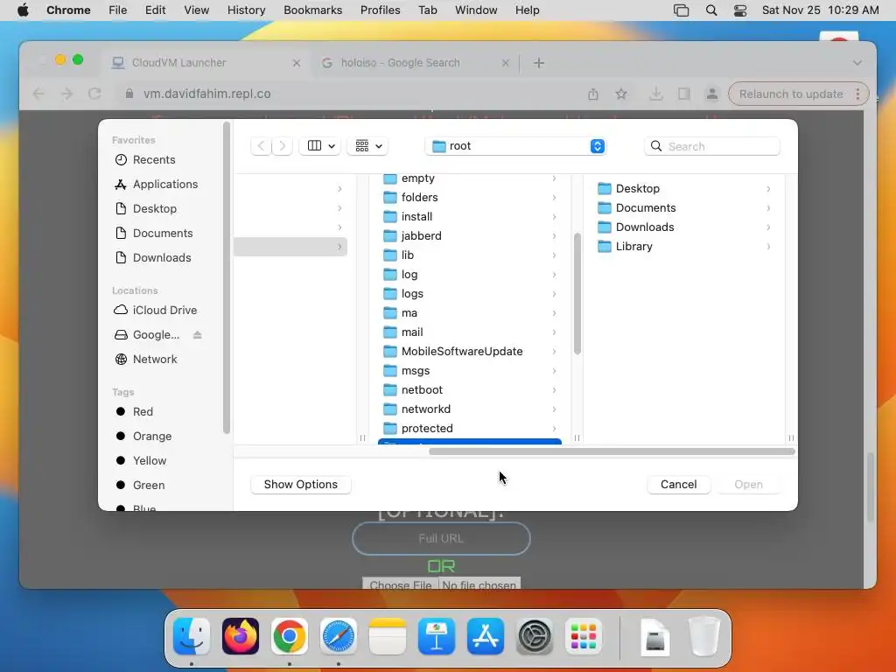Reload the page in Chrome
The width and height of the screenshot is (896, 672).
tap(94, 94)
